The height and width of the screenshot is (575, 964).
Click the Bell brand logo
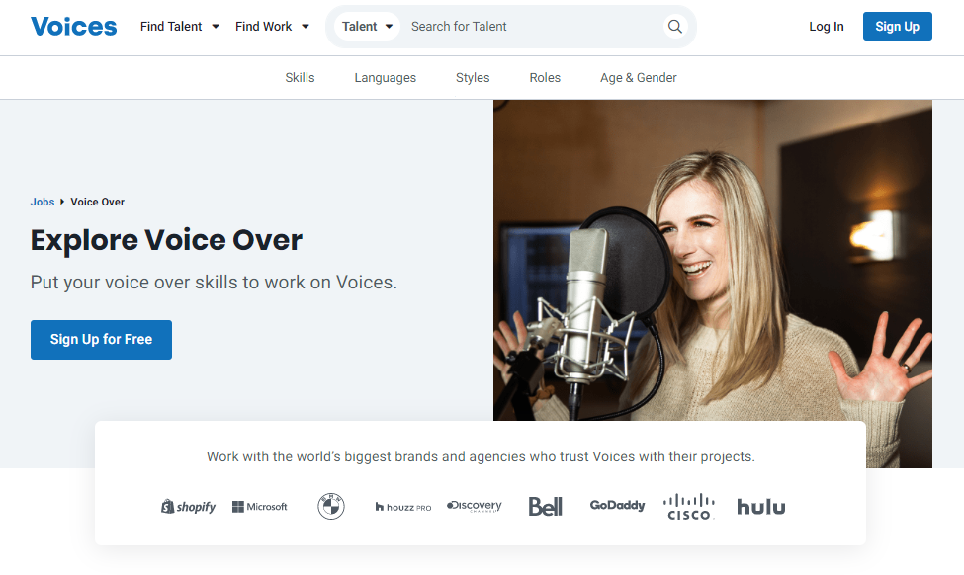546,507
